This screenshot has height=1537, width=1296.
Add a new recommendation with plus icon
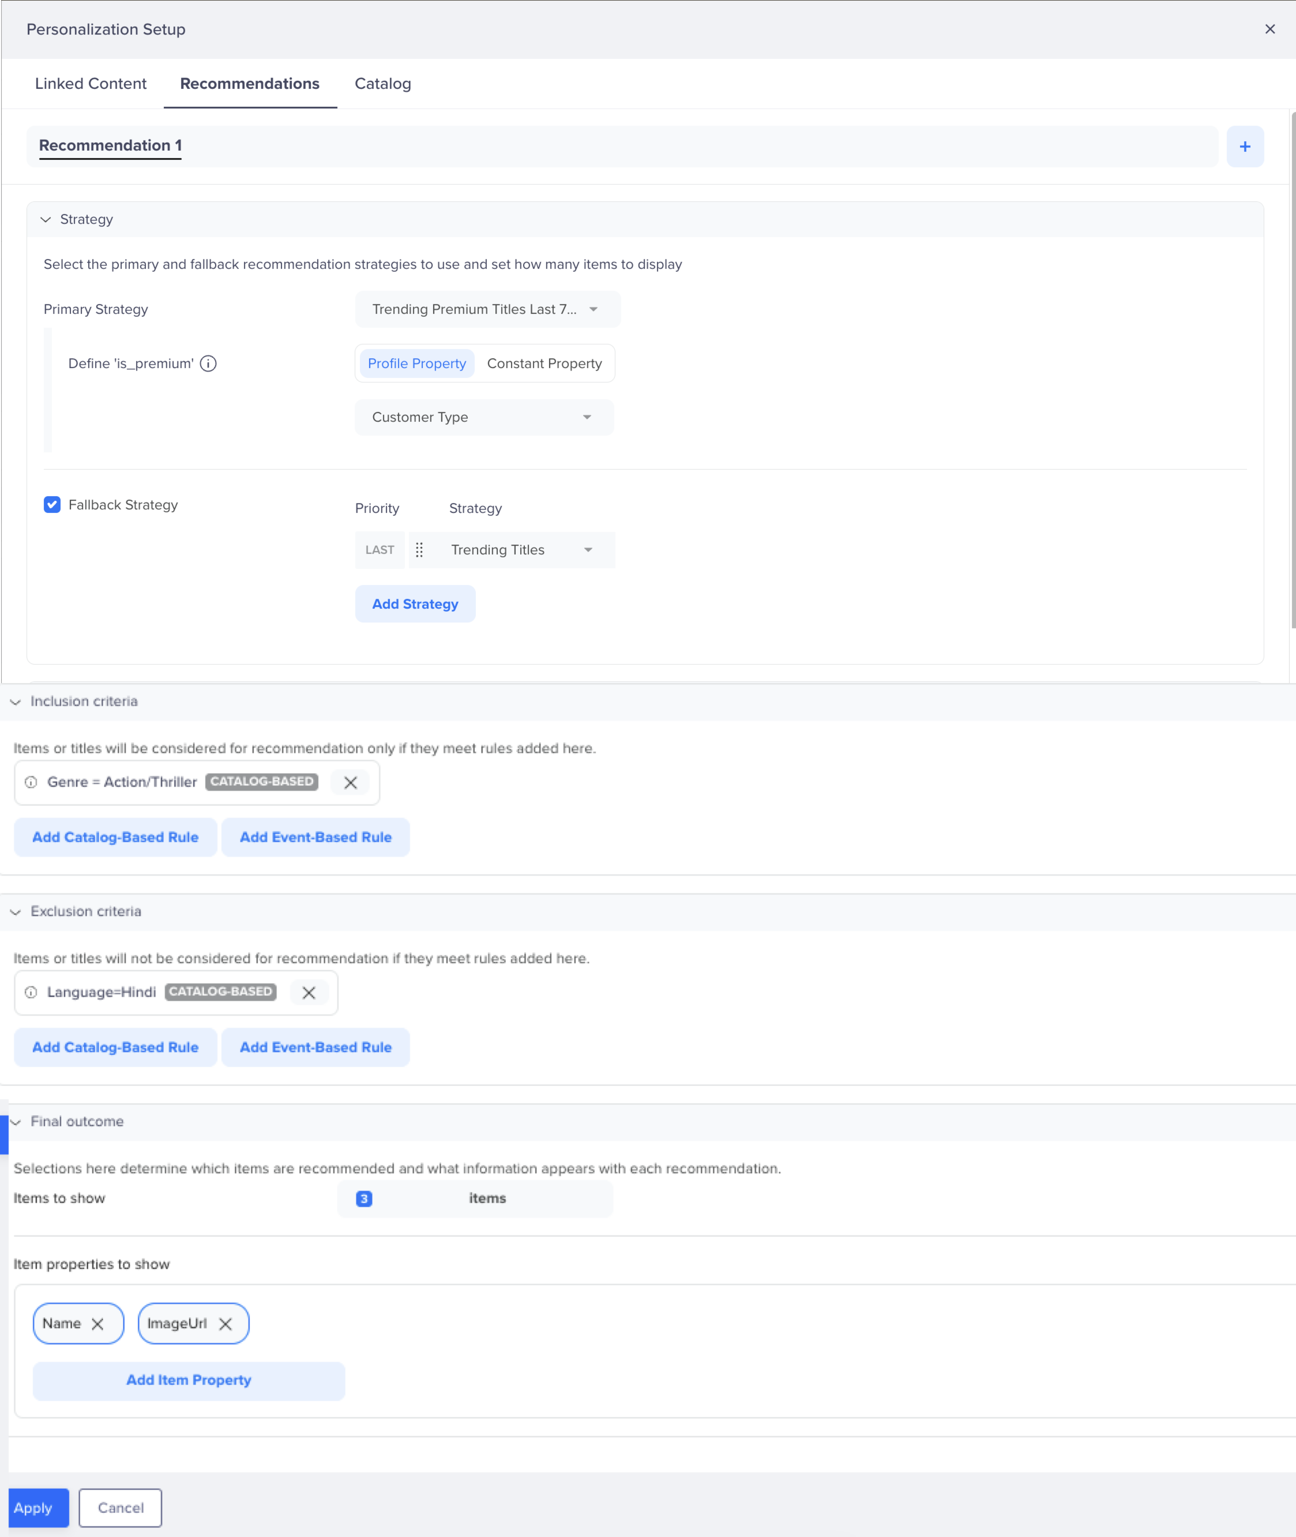1245,146
